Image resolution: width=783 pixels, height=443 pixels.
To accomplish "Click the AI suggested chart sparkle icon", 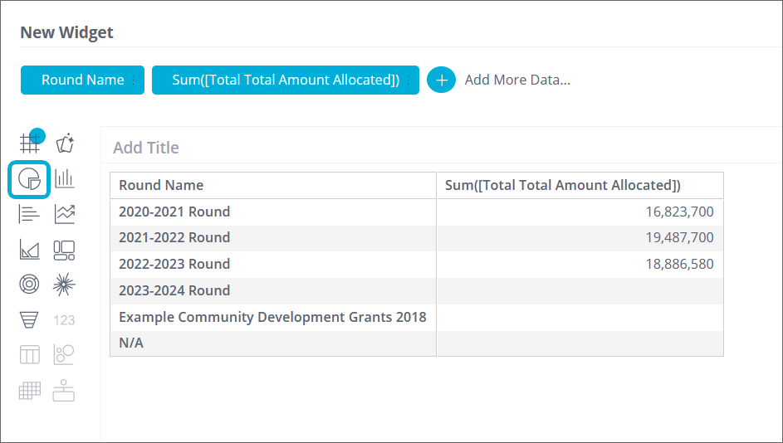I will click(x=65, y=144).
